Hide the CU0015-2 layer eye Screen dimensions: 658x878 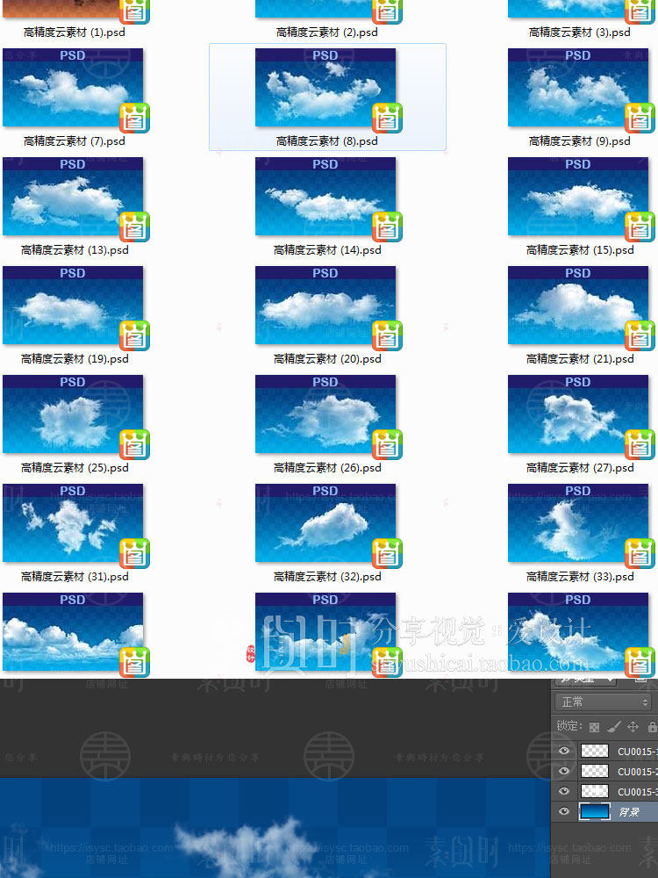click(564, 771)
